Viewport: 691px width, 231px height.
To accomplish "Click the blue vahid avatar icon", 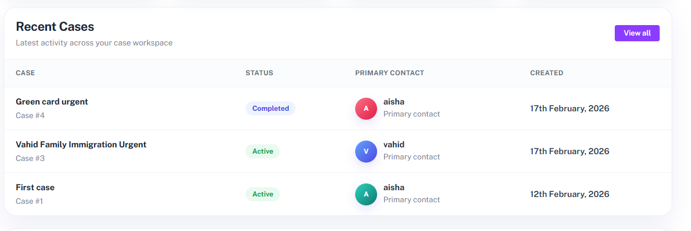I will [366, 152].
